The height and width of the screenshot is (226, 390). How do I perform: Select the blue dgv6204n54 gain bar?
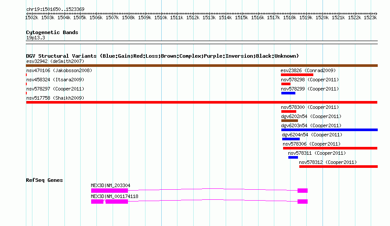coord(291,139)
